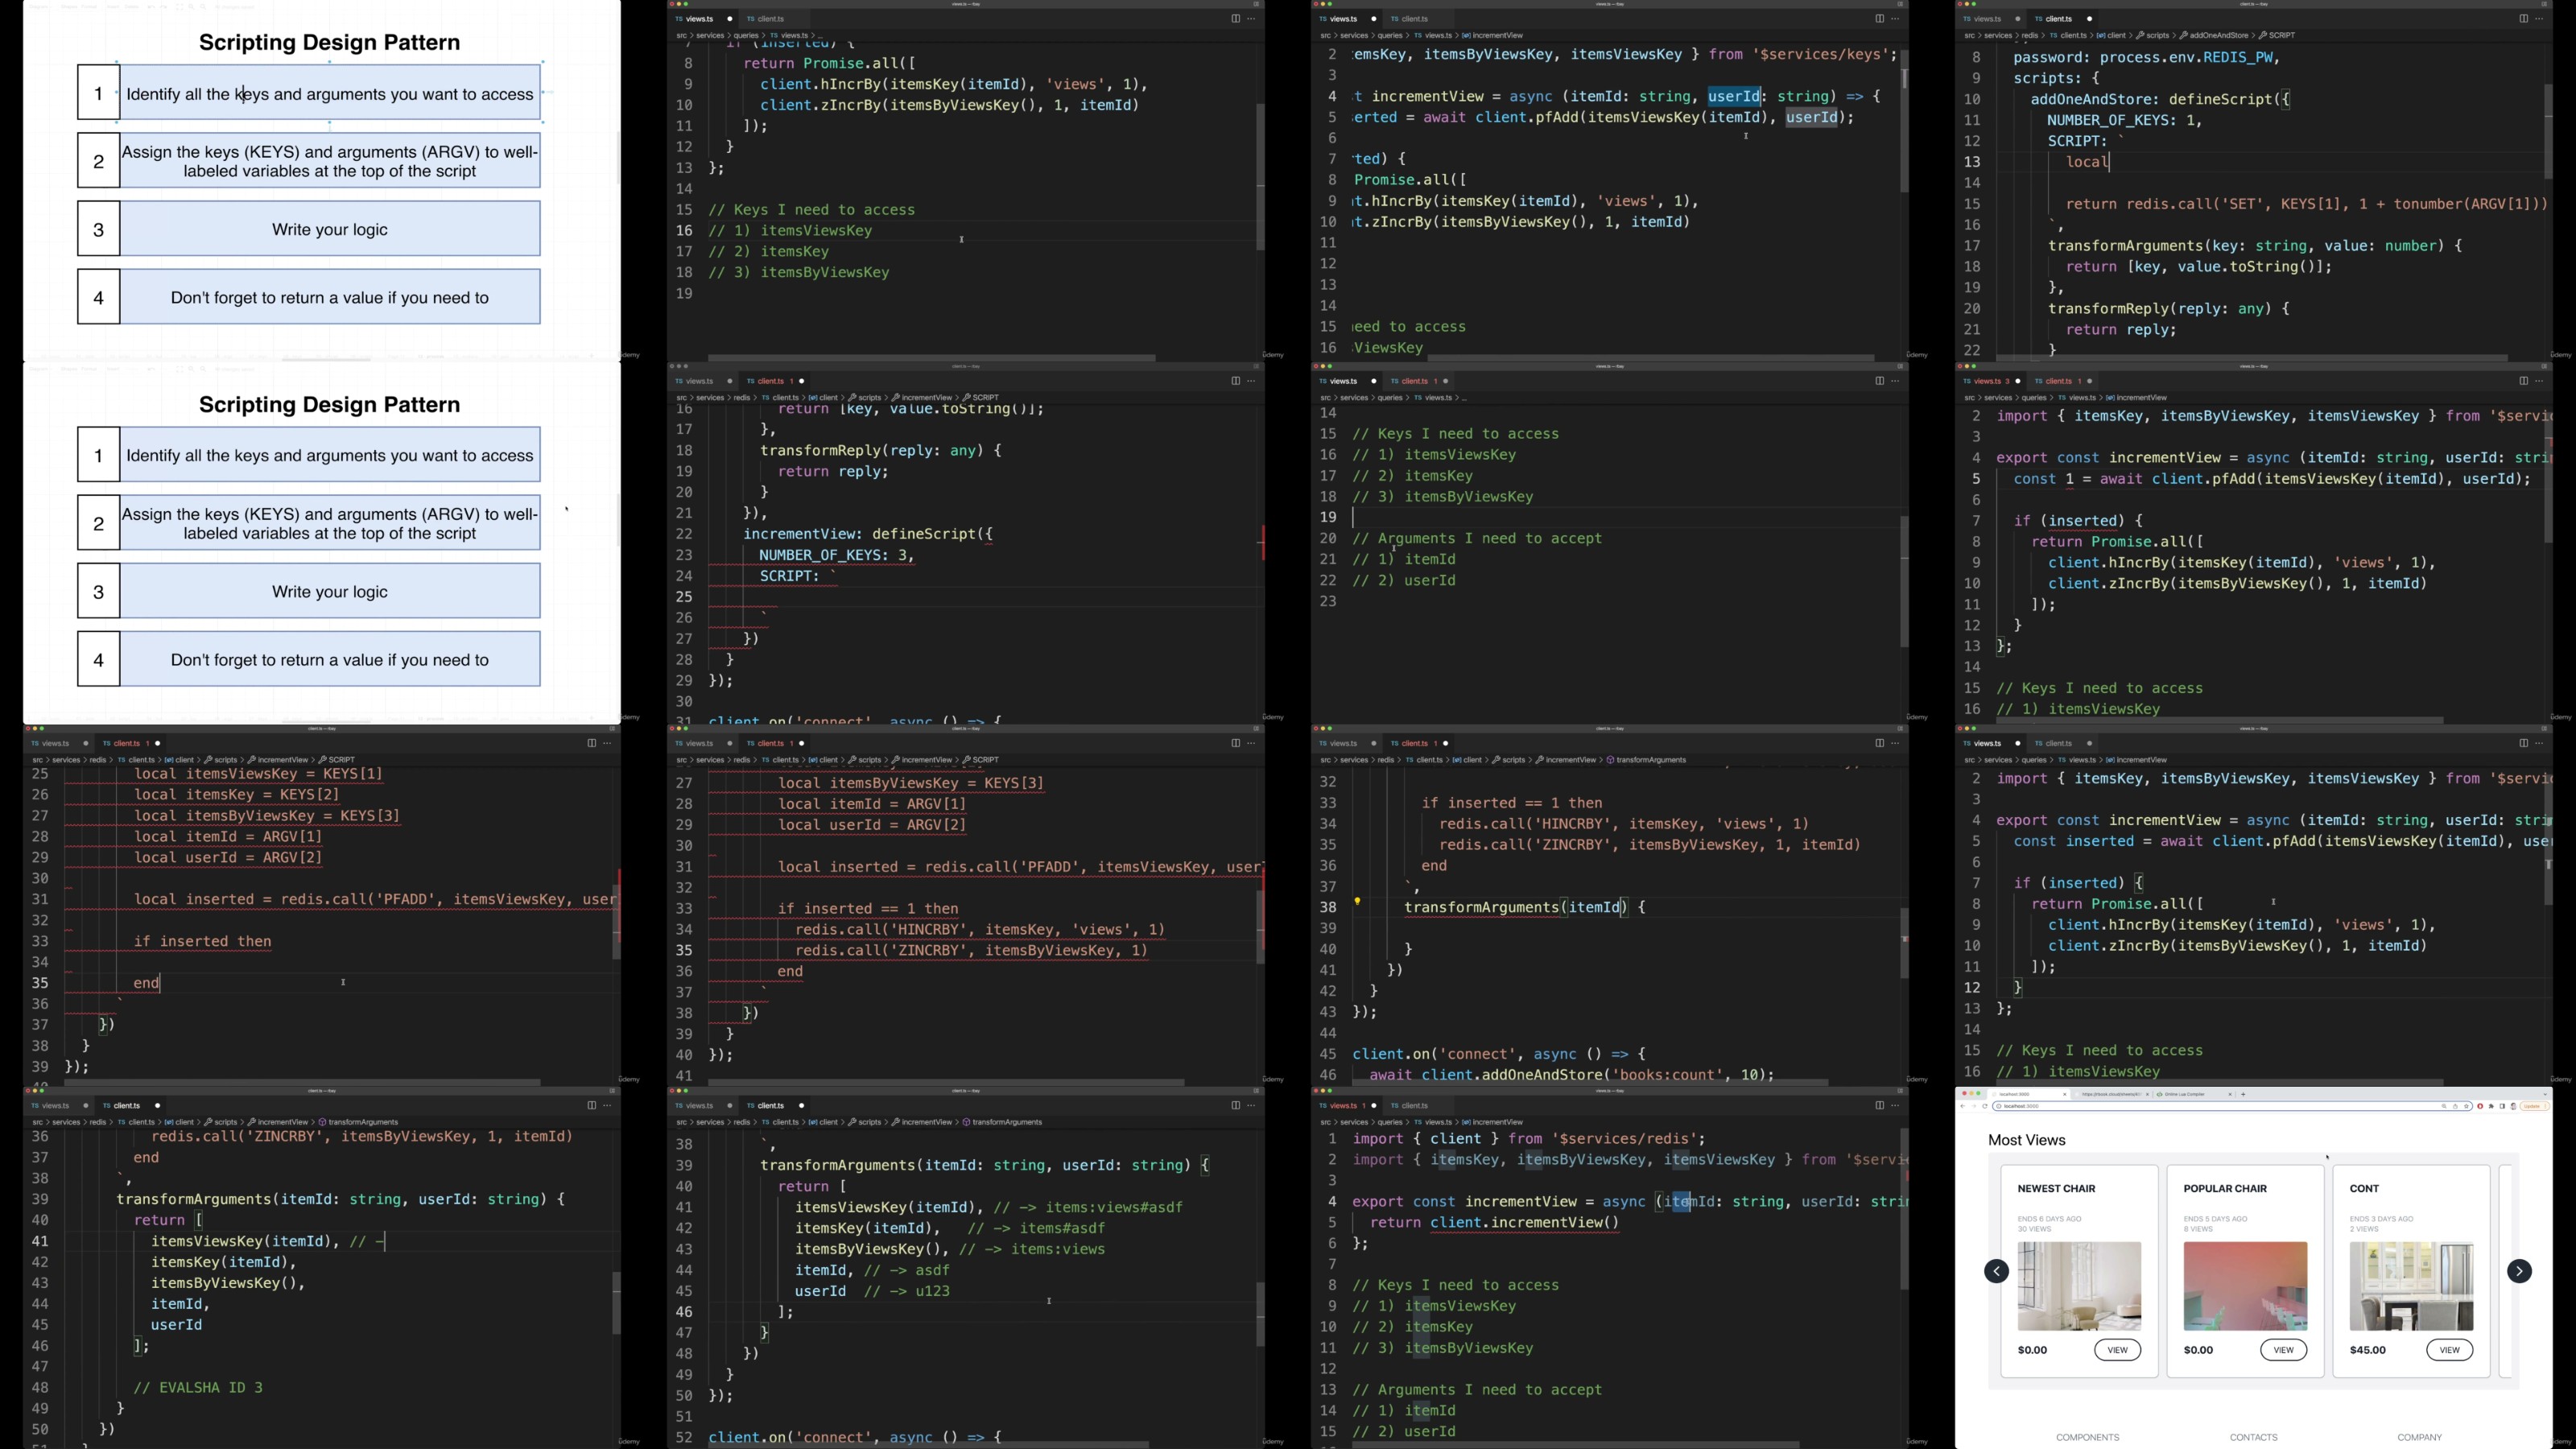Switch to the Online Lua Compiler tab
The height and width of the screenshot is (1449, 2576).
coord(2185,1094)
